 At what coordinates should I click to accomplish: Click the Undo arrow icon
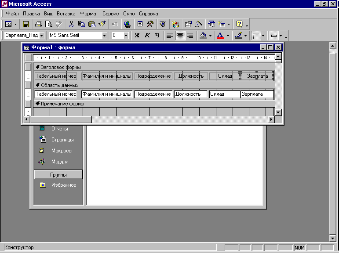coord(115,24)
